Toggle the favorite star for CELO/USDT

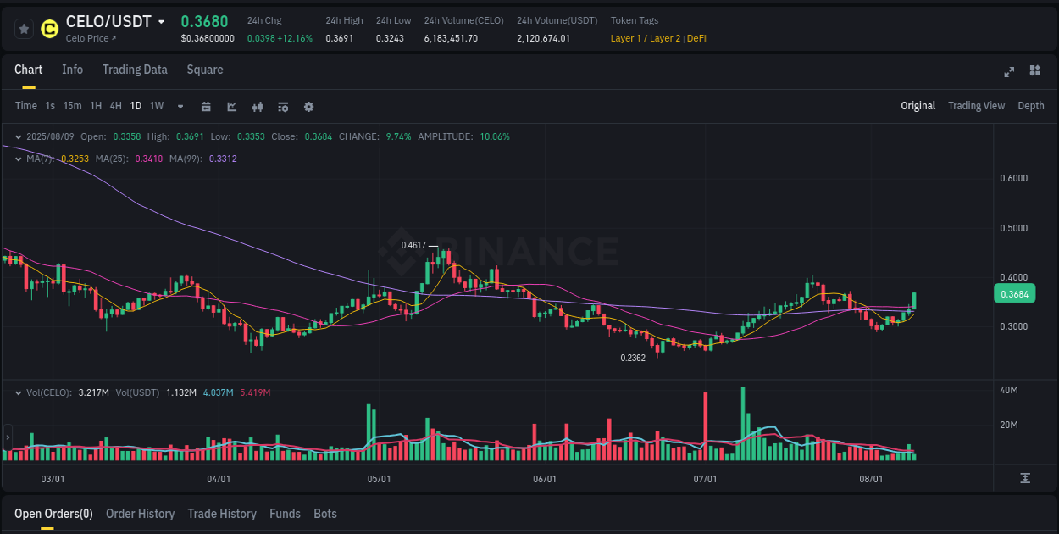point(23,28)
